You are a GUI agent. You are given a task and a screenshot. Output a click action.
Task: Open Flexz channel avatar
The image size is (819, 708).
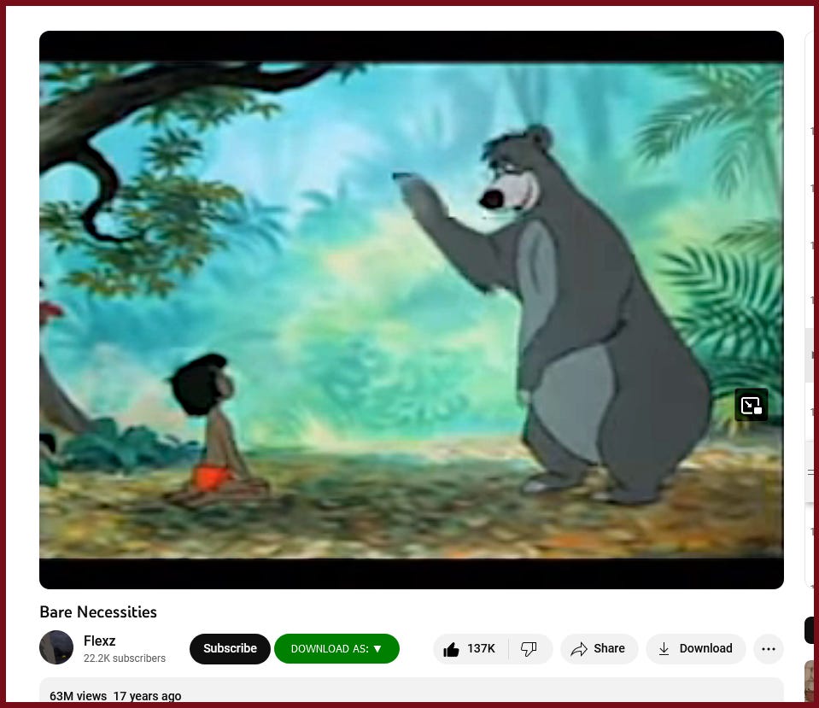56,647
